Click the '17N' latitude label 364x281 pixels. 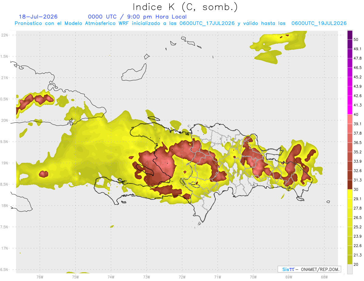click(5, 248)
